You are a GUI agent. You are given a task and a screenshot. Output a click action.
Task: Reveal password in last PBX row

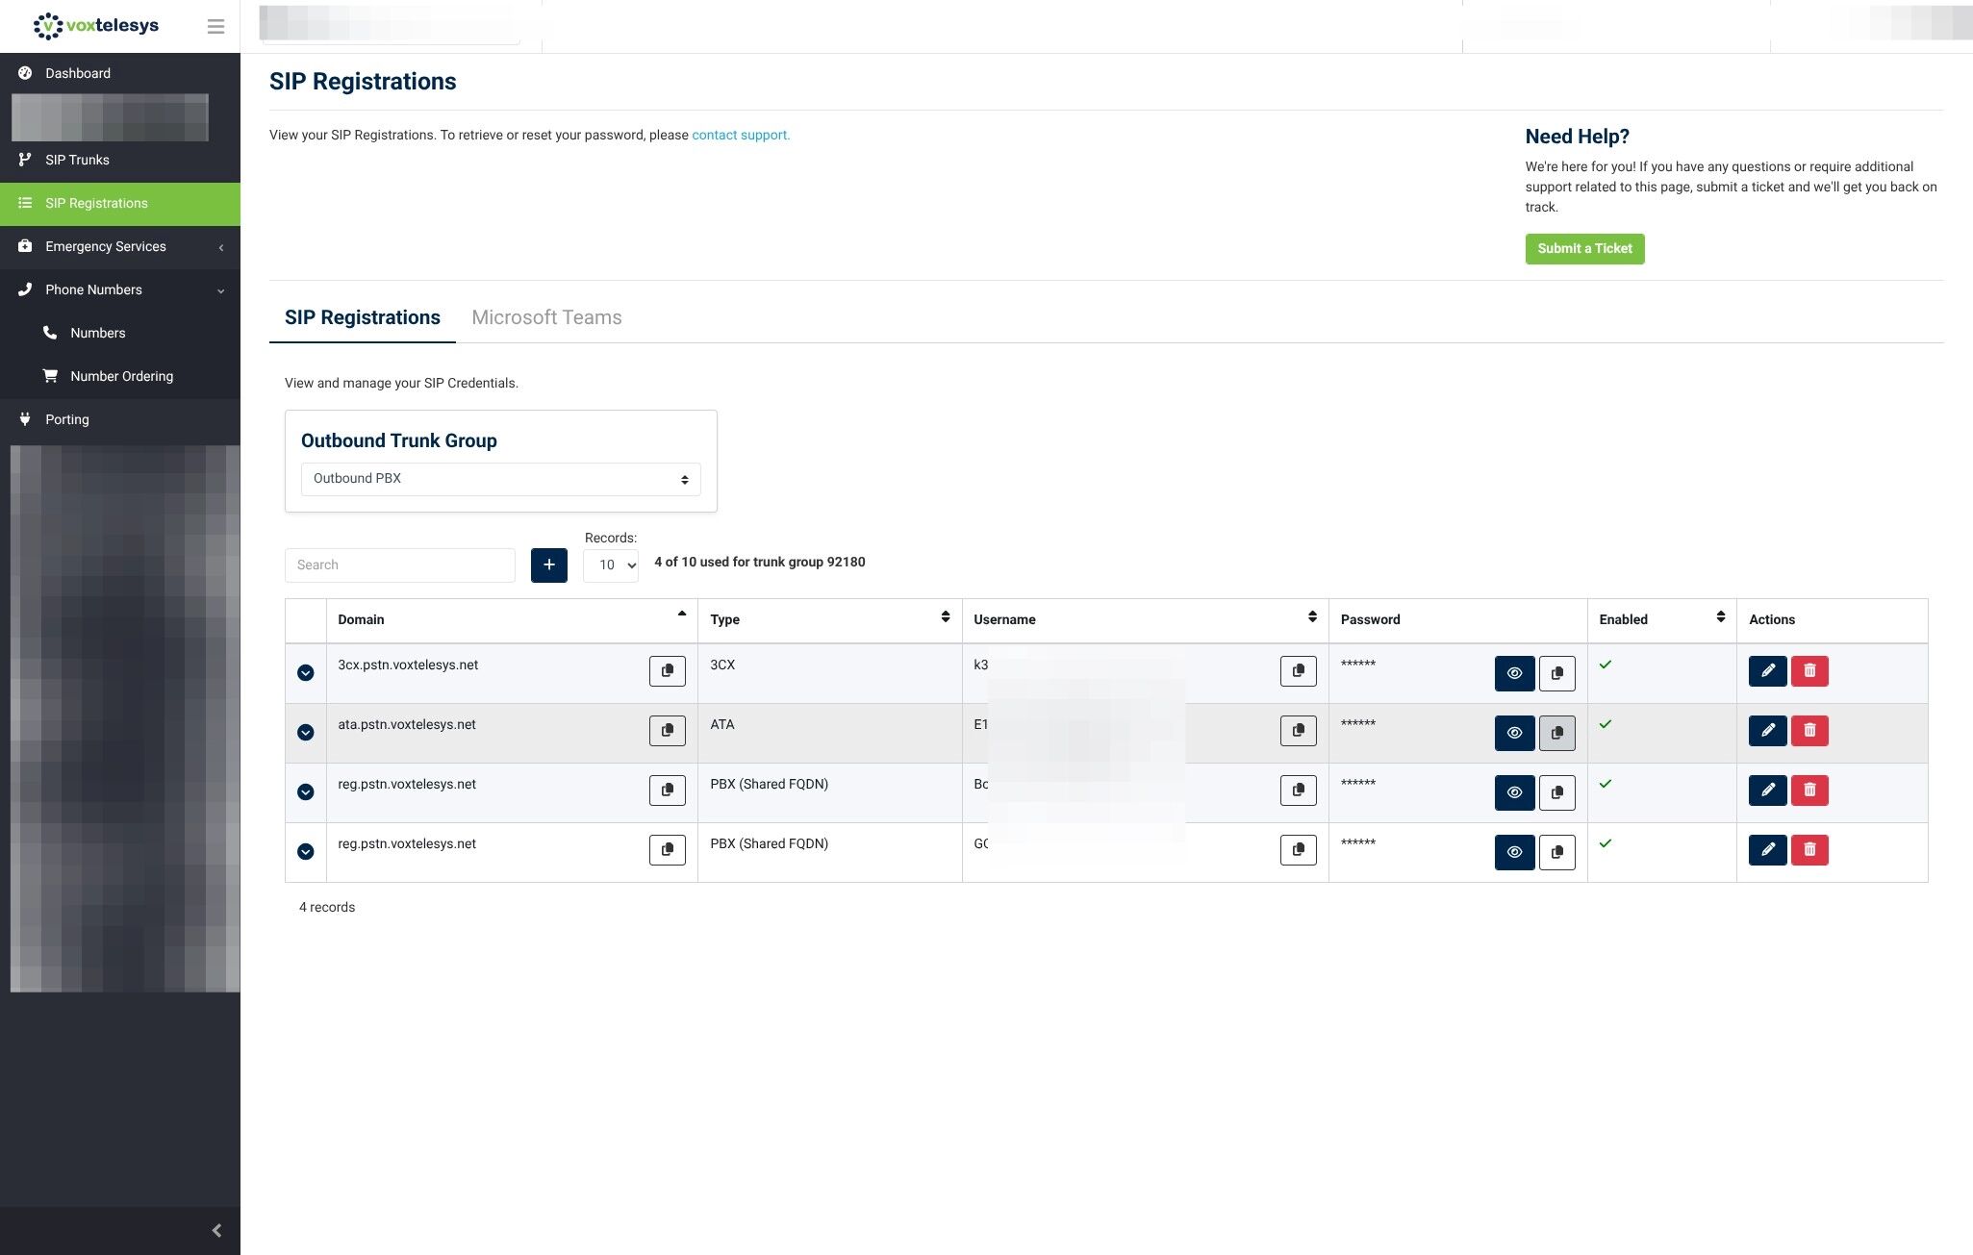(1514, 852)
